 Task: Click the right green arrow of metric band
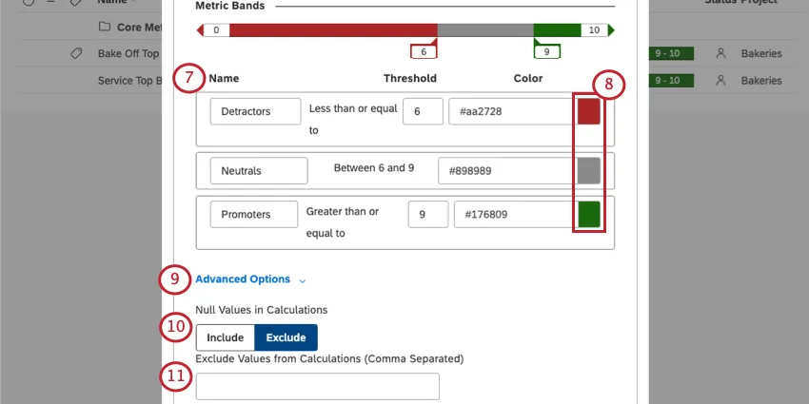(611, 30)
